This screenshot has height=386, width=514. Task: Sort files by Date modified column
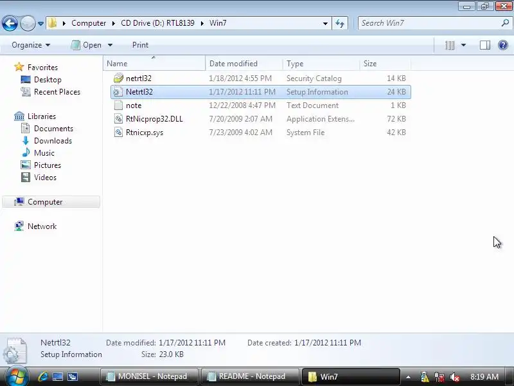(244, 63)
